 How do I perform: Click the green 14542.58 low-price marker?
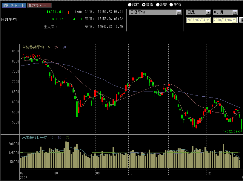[232, 132]
